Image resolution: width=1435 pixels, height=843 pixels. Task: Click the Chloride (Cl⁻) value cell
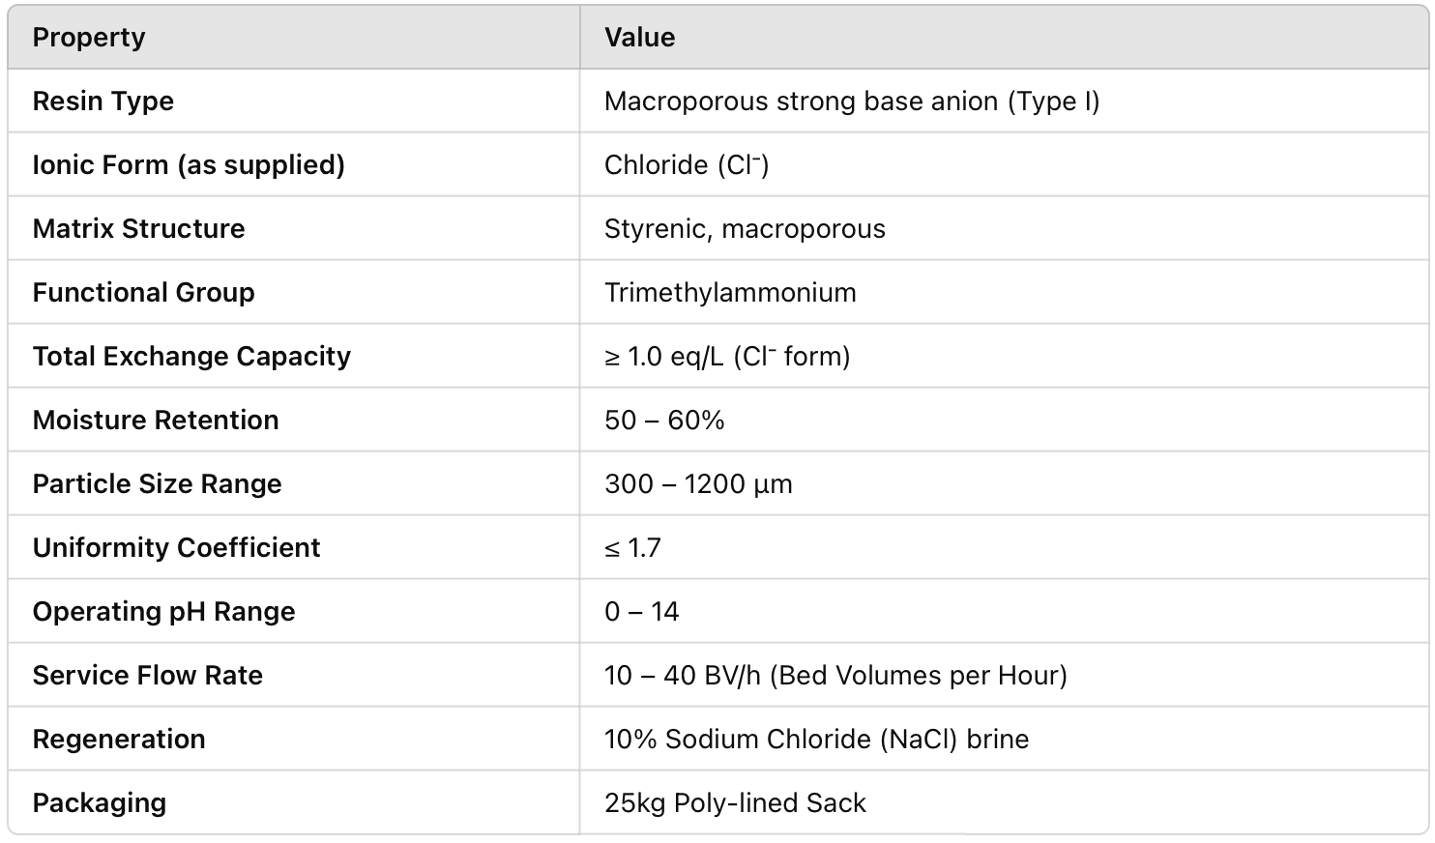pyautogui.click(x=686, y=165)
